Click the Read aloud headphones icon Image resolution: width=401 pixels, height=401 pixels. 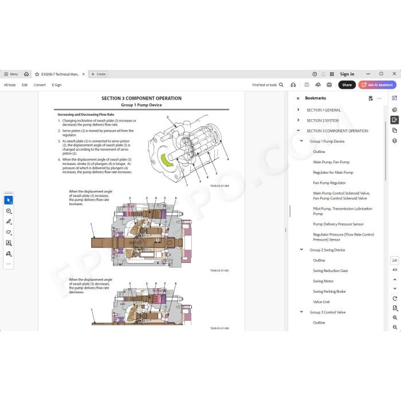click(293, 85)
